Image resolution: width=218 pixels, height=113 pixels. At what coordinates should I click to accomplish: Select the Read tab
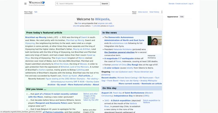[x=134, y=12]
